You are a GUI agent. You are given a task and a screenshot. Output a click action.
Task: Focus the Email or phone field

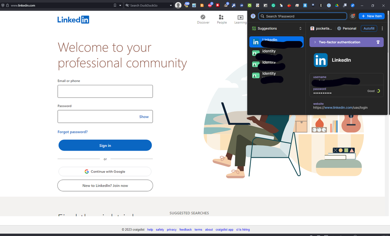[x=105, y=91]
